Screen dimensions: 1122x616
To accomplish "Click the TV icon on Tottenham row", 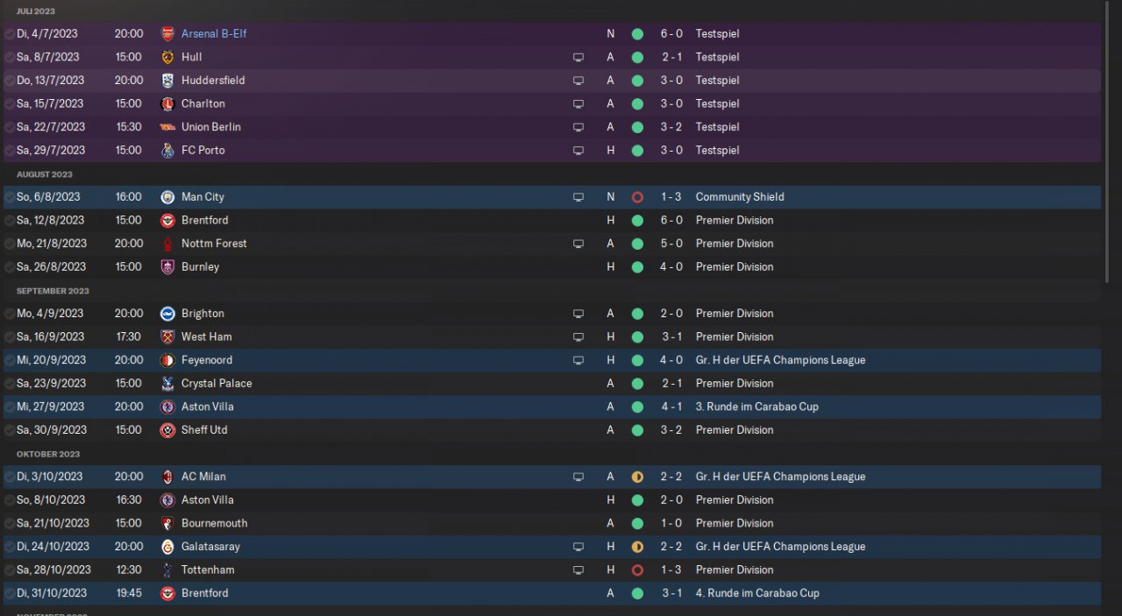I will tap(579, 570).
